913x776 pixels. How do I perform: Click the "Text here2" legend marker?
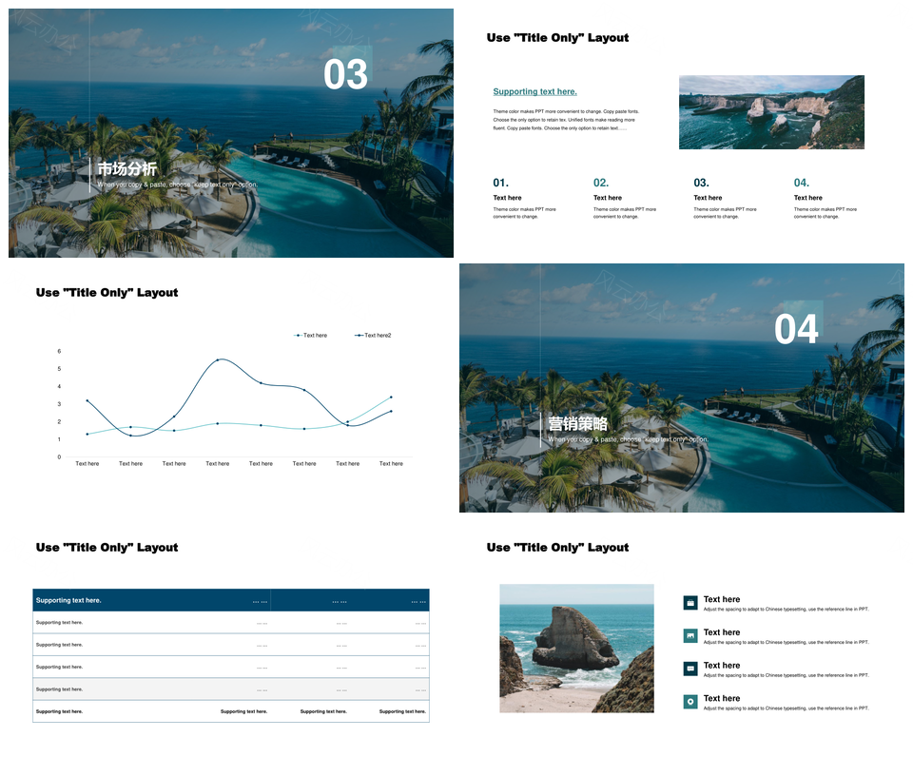[x=359, y=336]
